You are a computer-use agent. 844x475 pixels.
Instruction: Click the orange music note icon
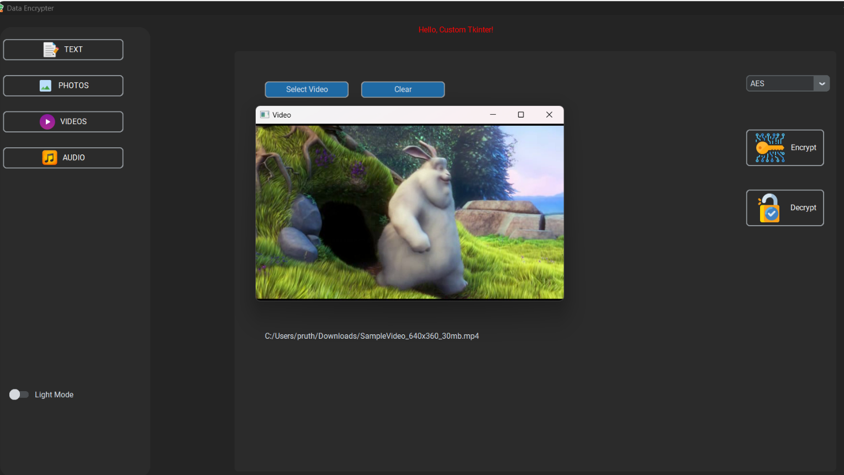50,158
